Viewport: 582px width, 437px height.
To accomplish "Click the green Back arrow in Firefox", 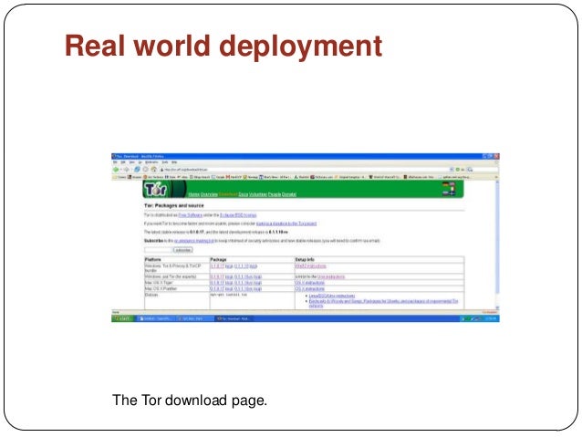I will (116, 170).
